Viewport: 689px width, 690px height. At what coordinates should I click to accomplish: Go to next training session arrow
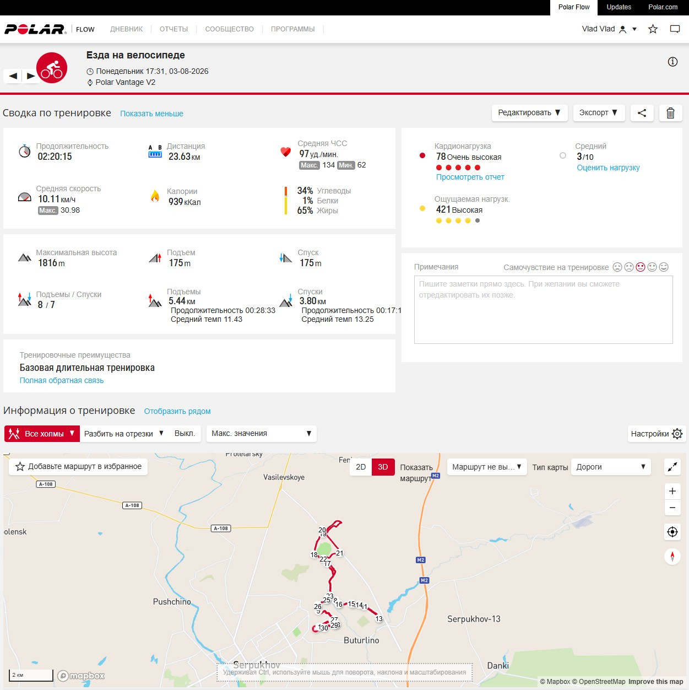(31, 76)
